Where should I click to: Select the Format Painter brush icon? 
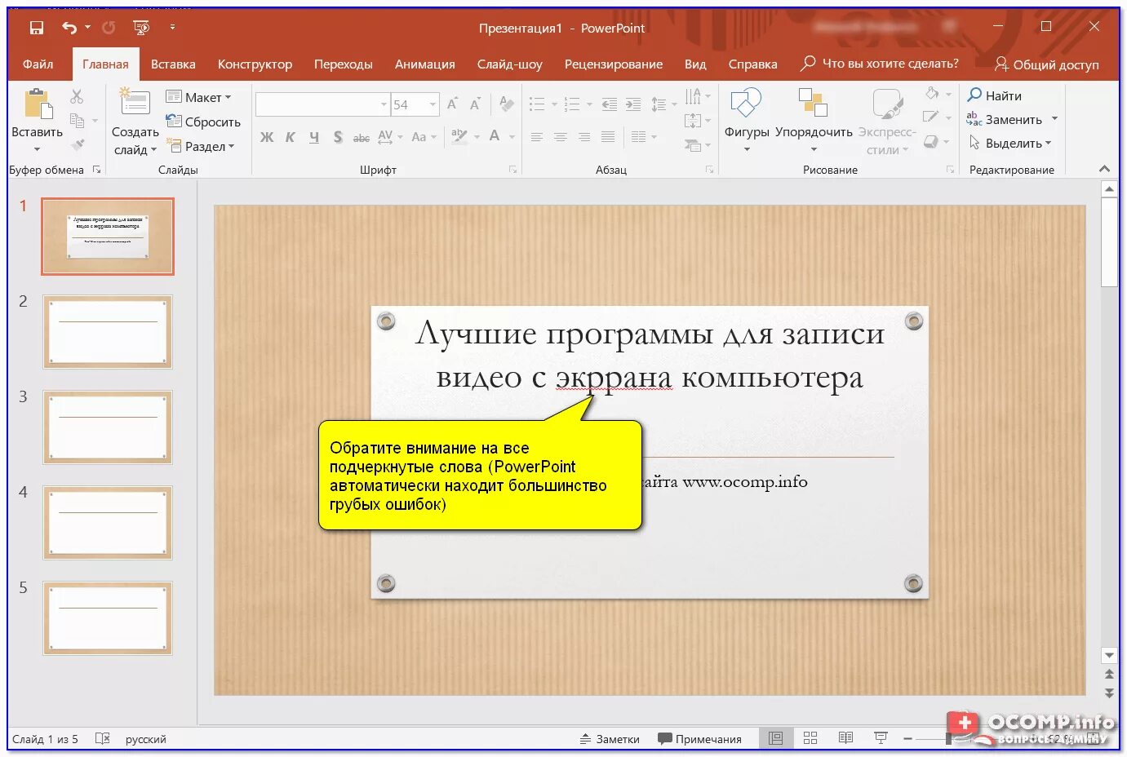pyautogui.click(x=78, y=145)
